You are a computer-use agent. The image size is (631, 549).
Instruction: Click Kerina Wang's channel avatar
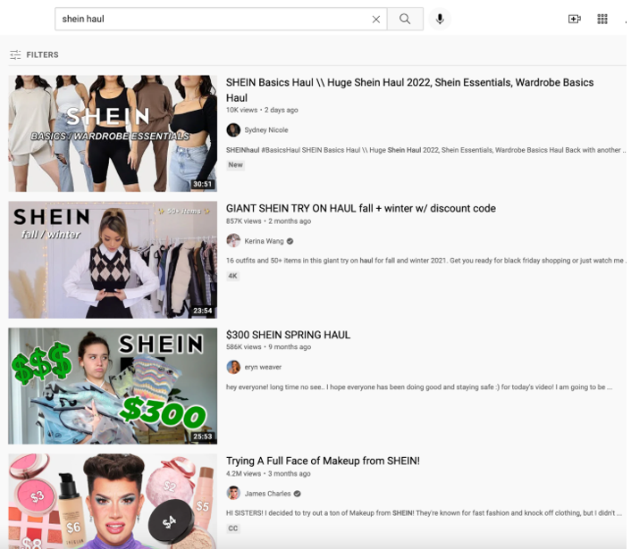[x=233, y=241]
